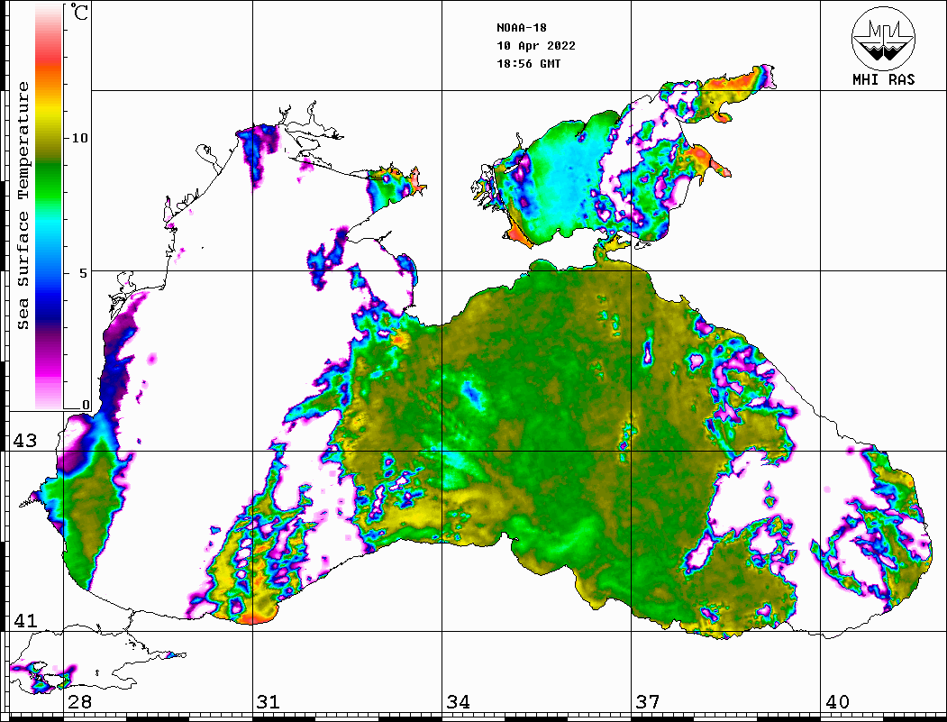Click latitude label '43'

tap(25, 441)
